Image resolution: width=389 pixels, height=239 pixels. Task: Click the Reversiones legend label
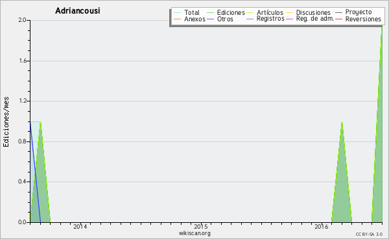(363, 19)
